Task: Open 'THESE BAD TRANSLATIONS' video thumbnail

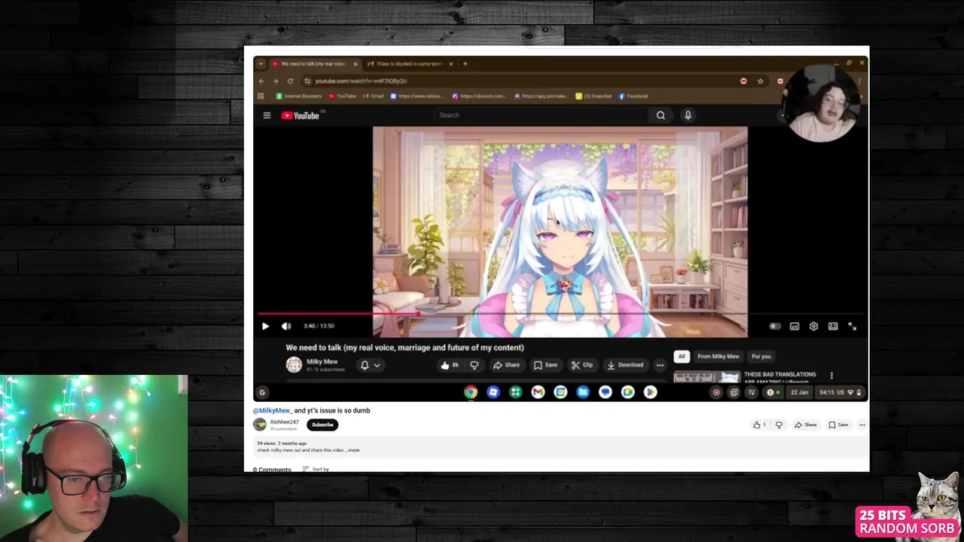Action: click(x=707, y=376)
